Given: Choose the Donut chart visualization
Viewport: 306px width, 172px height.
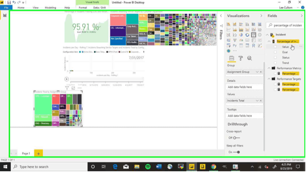Looking at the screenshot, I should (247, 35).
